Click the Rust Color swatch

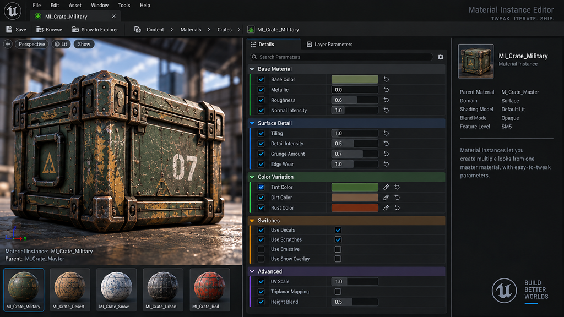[355, 207]
